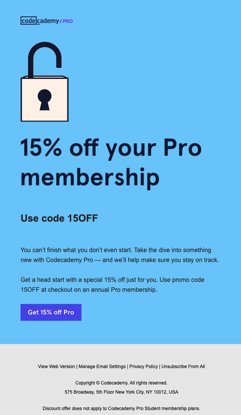The height and width of the screenshot is (415, 241).
Task: Click the word 'membership' in the headline
Action: 90,177
